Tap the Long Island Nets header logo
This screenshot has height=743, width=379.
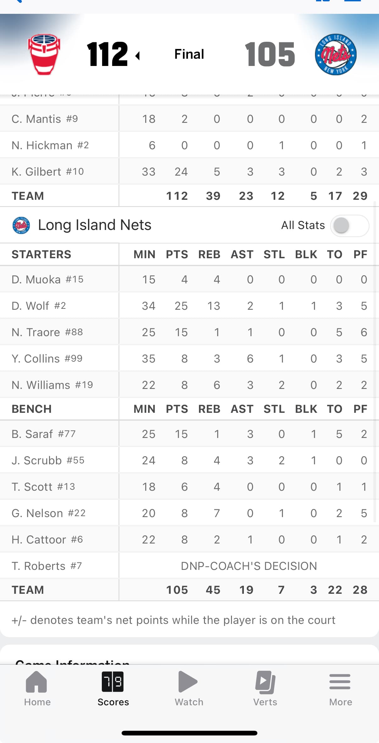(336, 54)
